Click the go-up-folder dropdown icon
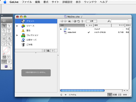This screenshot has height=102, width=136. pyautogui.click(x=69, y=21)
